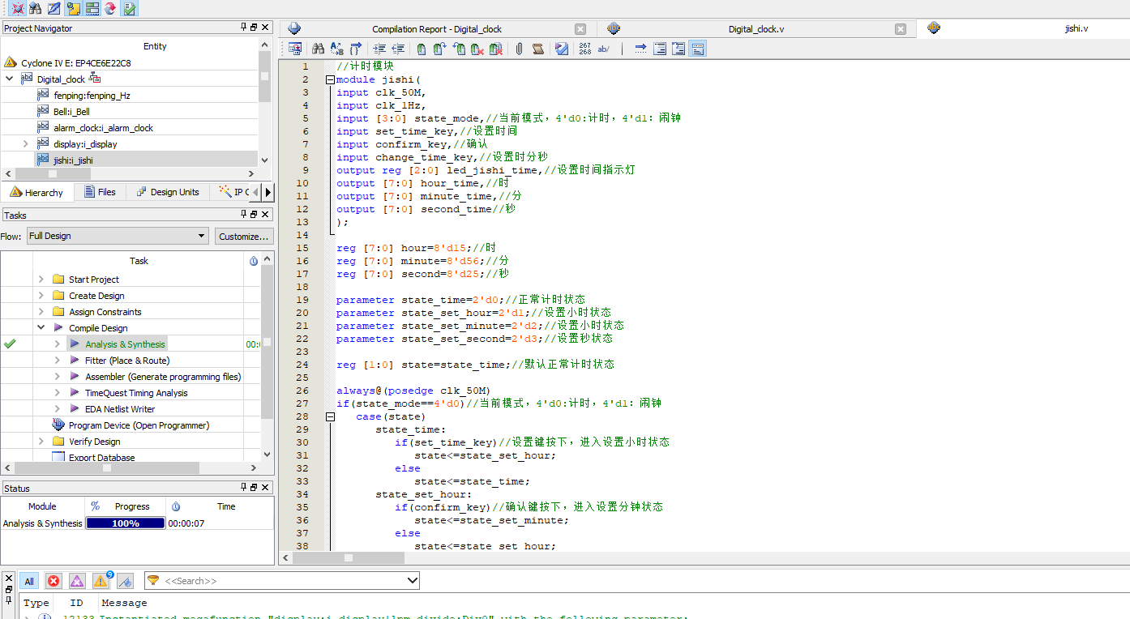Select jishi:i_jishi entity in hierarchy
The image size is (1130, 619).
[x=73, y=160]
